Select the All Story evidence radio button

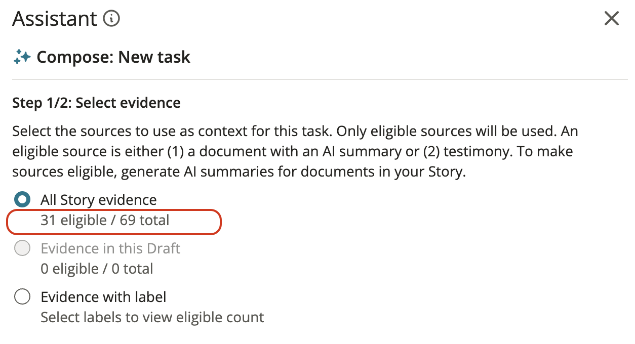pos(22,200)
